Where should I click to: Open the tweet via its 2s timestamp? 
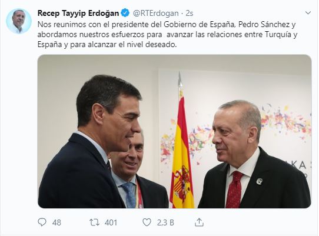(190, 14)
